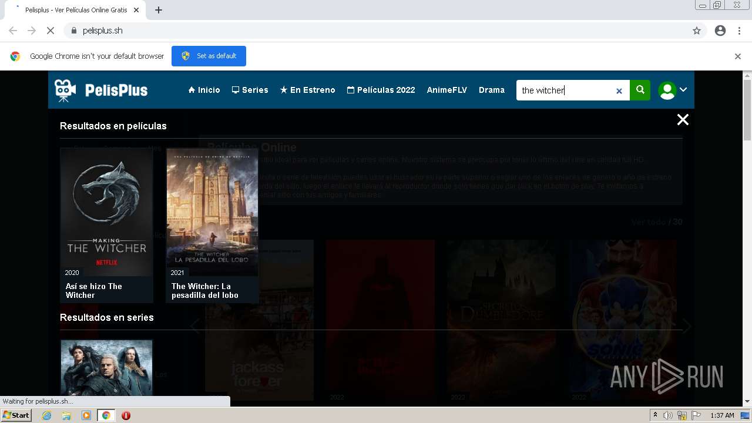Click the network tray icon
Screen dimensions: 752x423
coord(682,415)
